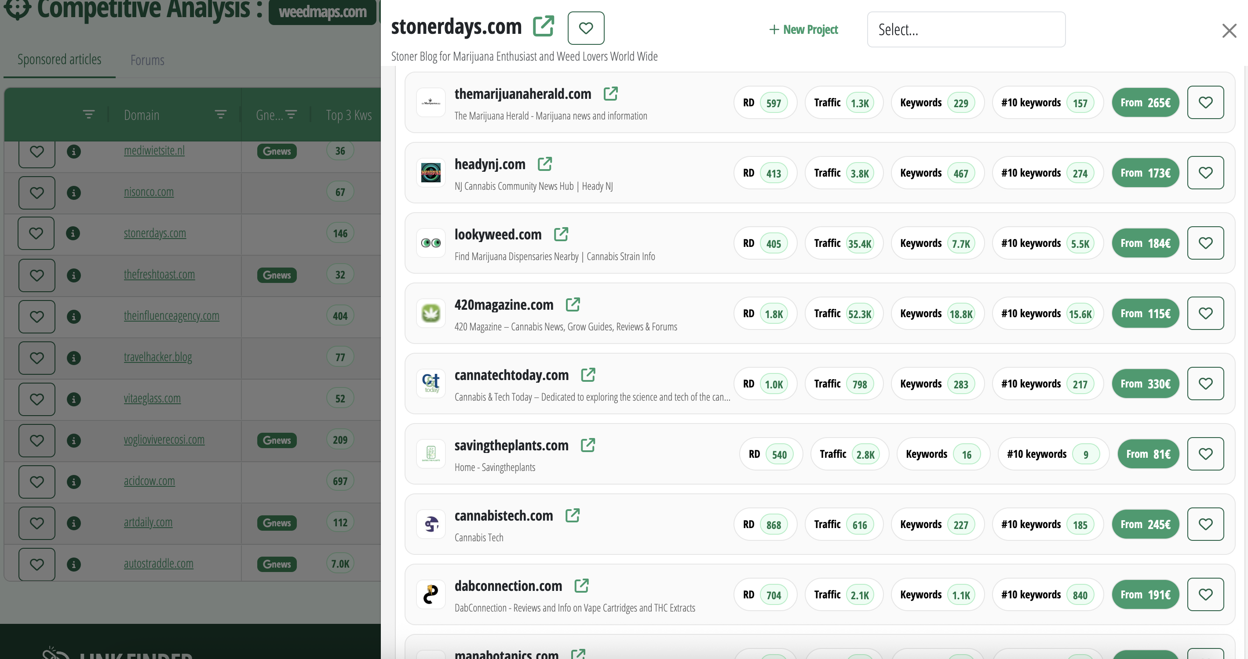Show info for stonerdays.com row

pos(73,233)
